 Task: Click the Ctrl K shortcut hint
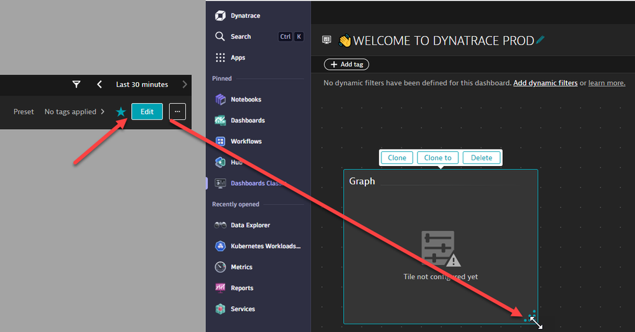pyautogui.click(x=291, y=36)
